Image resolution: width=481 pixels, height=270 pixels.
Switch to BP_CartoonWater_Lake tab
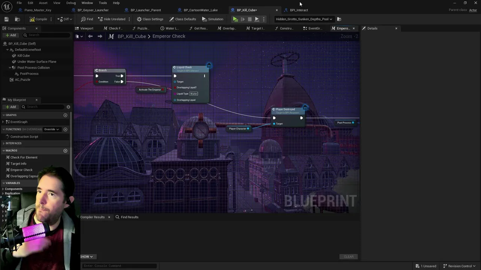coord(200,10)
